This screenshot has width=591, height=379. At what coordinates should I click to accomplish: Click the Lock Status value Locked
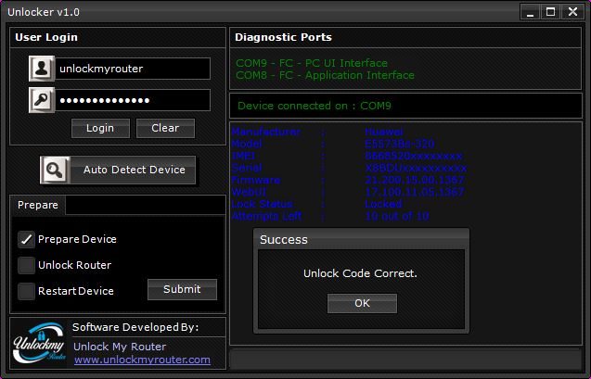click(x=383, y=204)
